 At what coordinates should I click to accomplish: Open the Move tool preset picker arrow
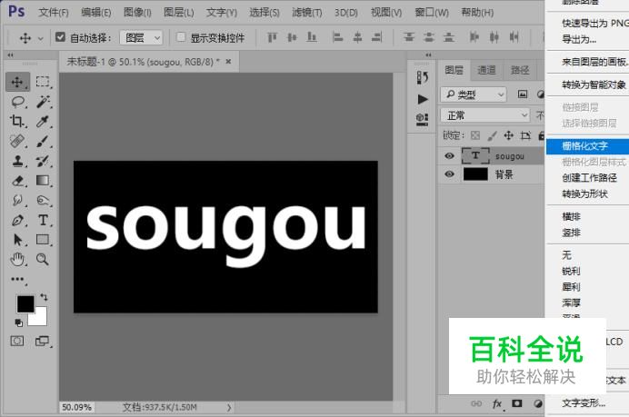(x=41, y=39)
